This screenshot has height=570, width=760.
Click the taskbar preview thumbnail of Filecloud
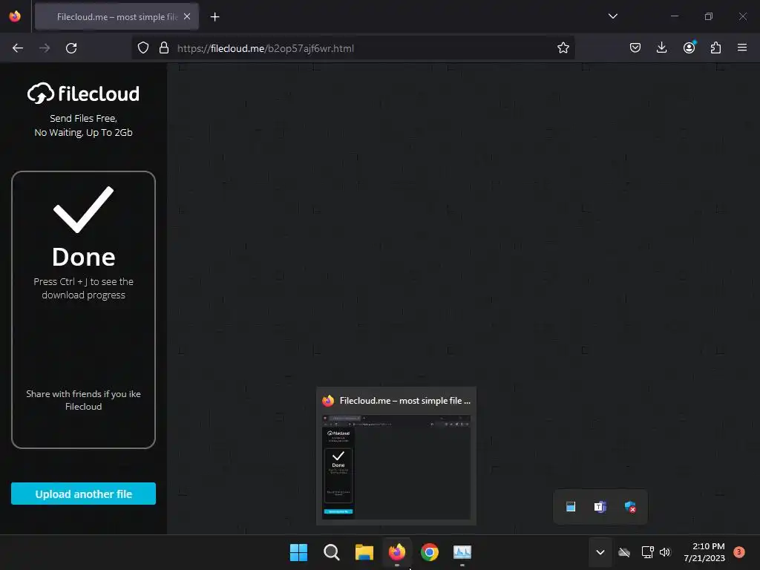point(396,467)
